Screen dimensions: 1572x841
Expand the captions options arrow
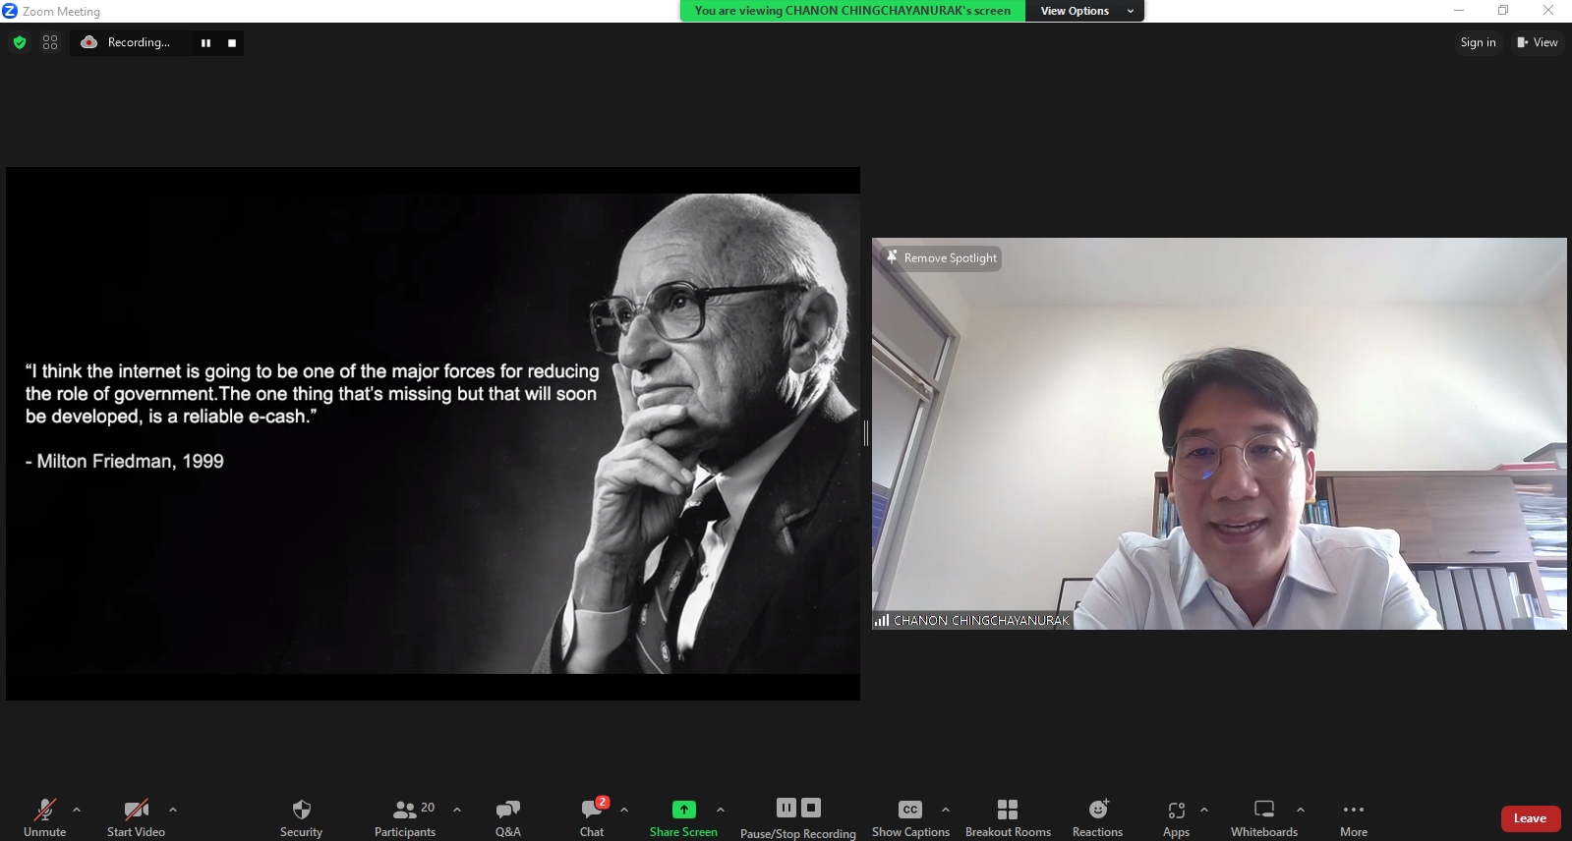(946, 811)
